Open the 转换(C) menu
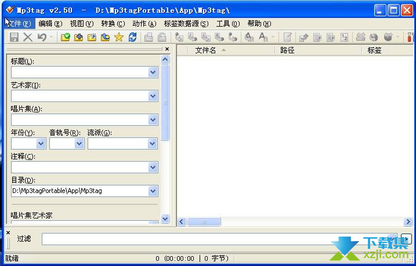The width and height of the screenshot is (416, 266). coord(113,24)
